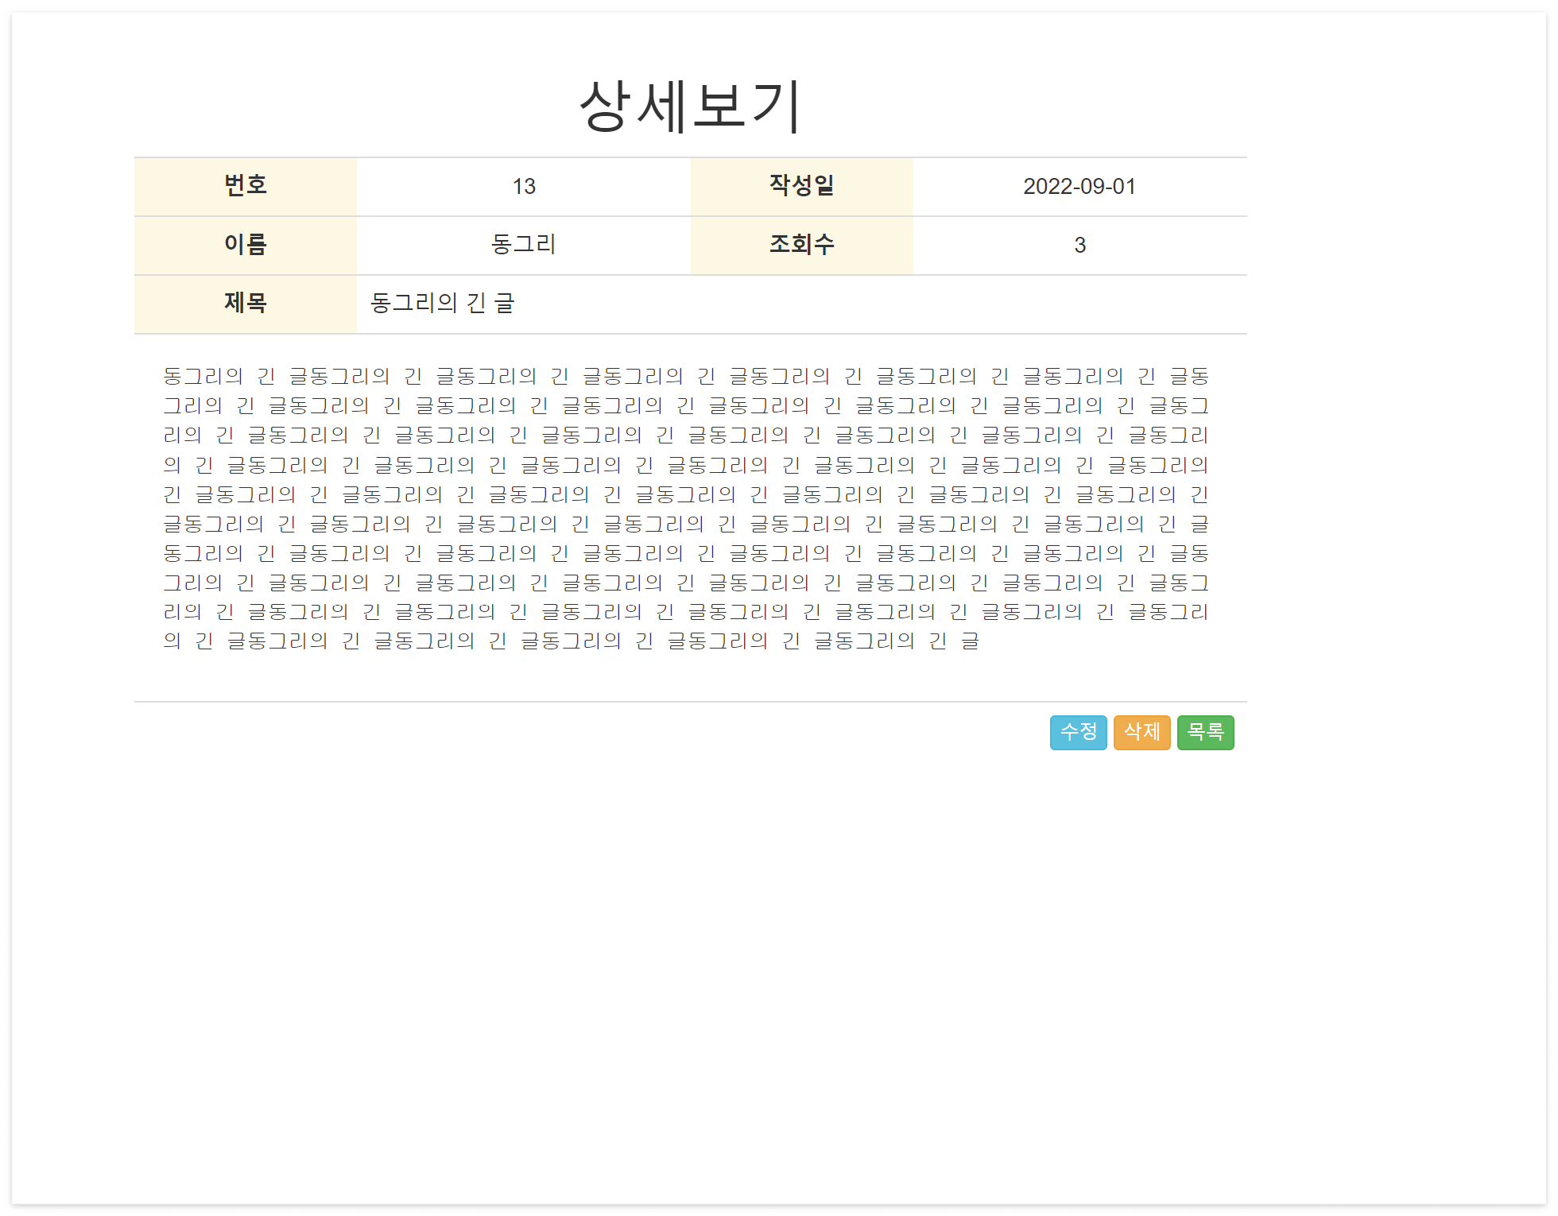The width and height of the screenshot is (1558, 1216).
Task: Click empty area below the buttons
Action: (x=690, y=914)
